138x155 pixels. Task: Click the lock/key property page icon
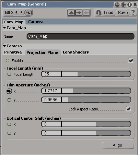(28, 12)
